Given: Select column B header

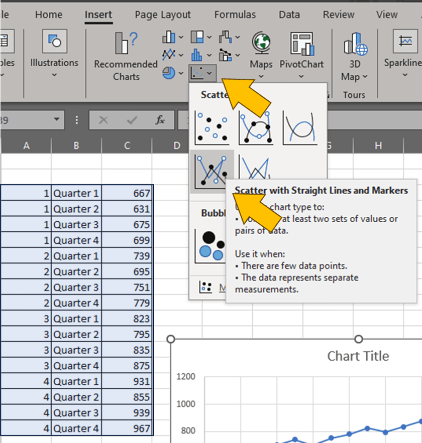Looking at the screenshot, I should pos(76,145).
